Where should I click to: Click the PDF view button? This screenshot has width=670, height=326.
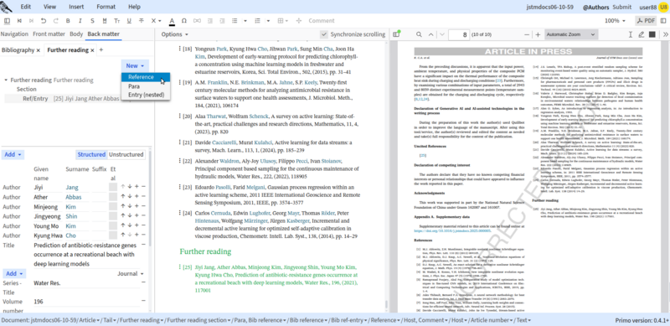(x=645, y=21)
